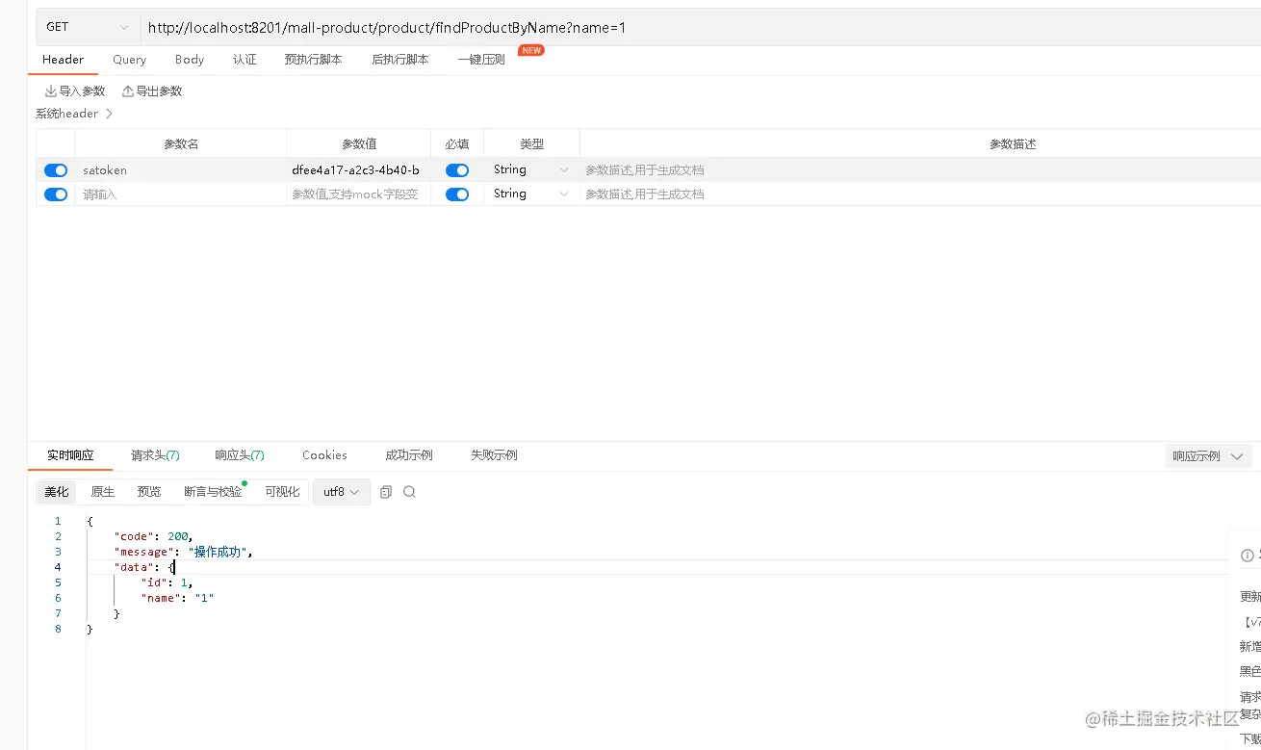Click the empty row parameter description field

920,194
